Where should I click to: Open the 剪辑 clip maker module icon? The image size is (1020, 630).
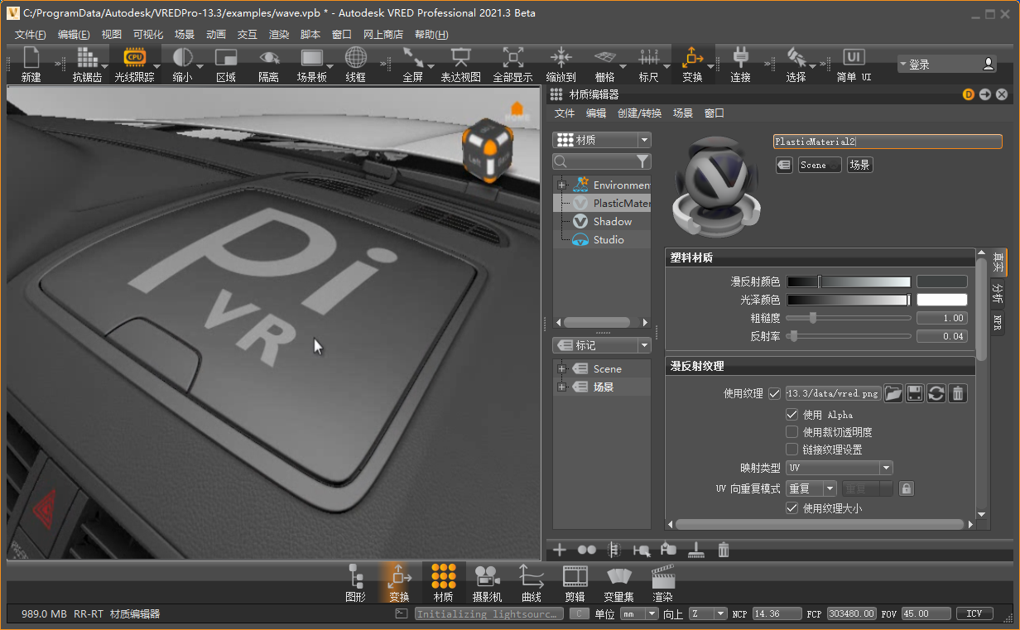coord(575,576)
